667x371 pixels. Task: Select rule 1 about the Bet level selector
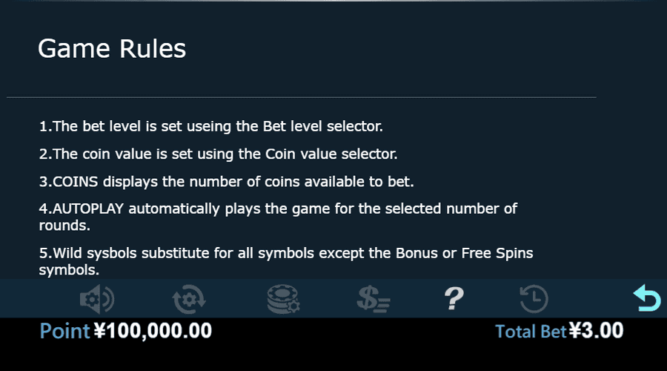point(211,126)
